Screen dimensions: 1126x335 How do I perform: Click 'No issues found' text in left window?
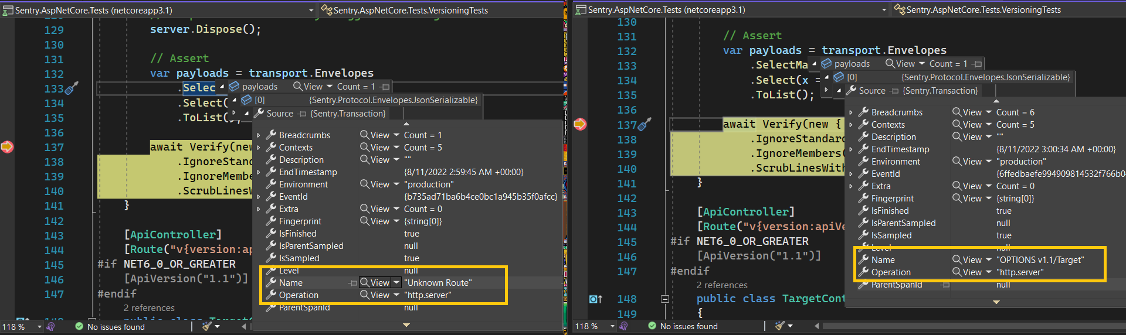click(116, 327)
